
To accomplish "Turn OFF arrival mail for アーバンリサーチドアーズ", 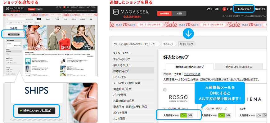I will point(228,116).
